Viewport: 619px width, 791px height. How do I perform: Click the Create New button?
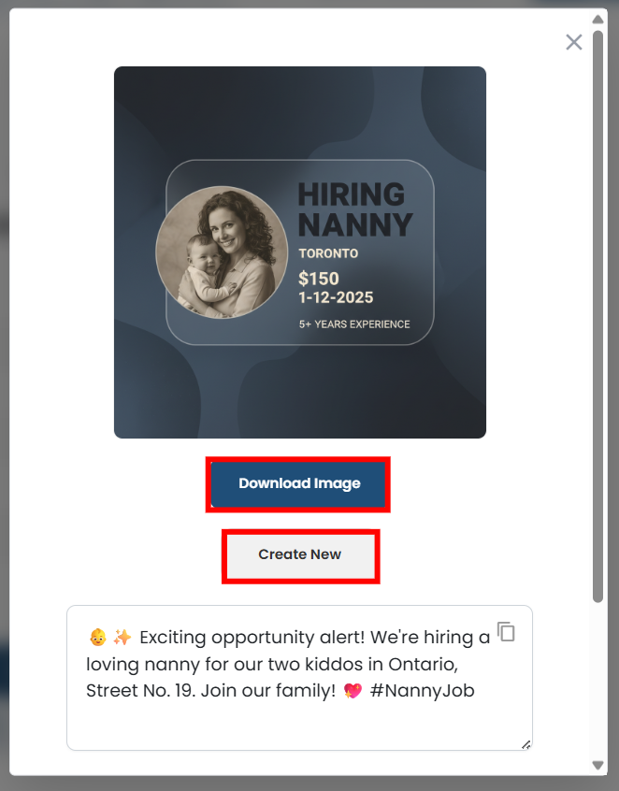301,556
